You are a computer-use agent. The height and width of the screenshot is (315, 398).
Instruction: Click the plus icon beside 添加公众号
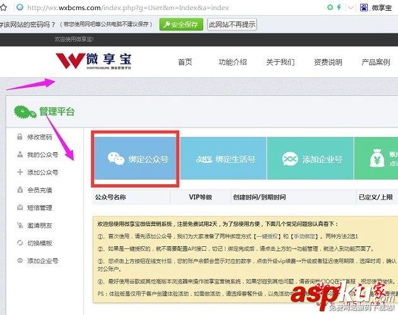point(20,172)
